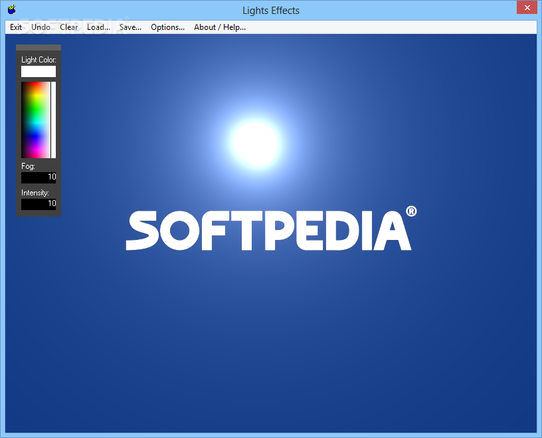Select the Intensity value field
The width and height of the screenshot is (542, 438).
click(x=39, y=204)
